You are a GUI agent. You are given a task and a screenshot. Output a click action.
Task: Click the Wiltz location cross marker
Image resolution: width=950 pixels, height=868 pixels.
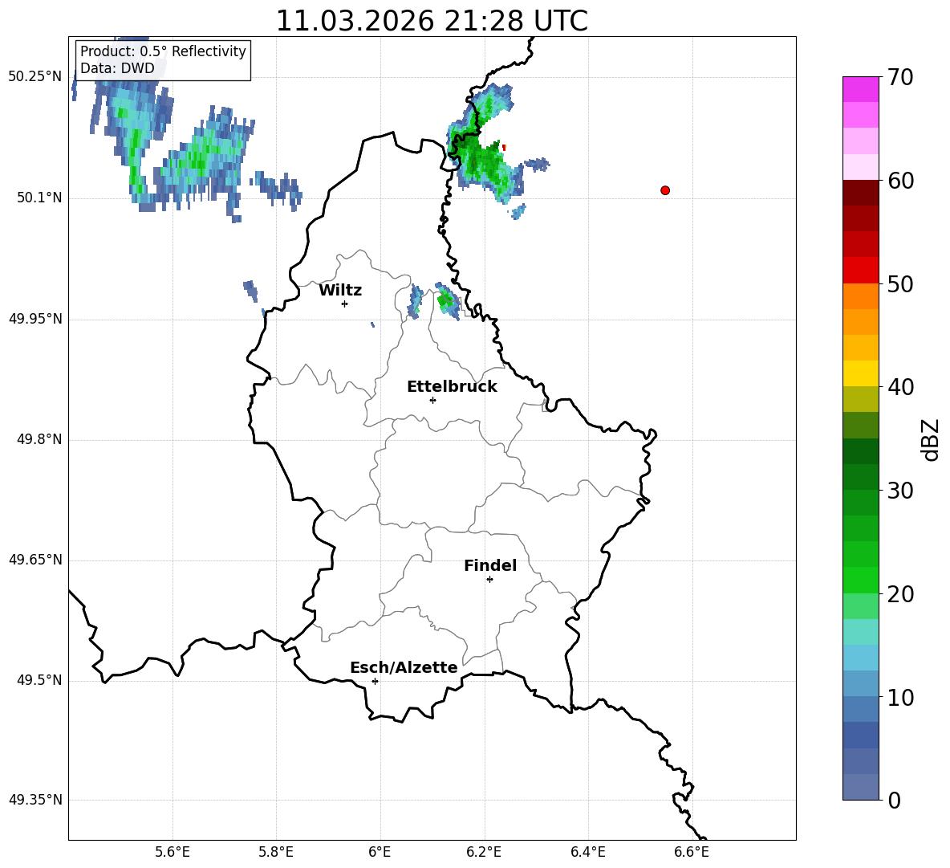point(345,304)
